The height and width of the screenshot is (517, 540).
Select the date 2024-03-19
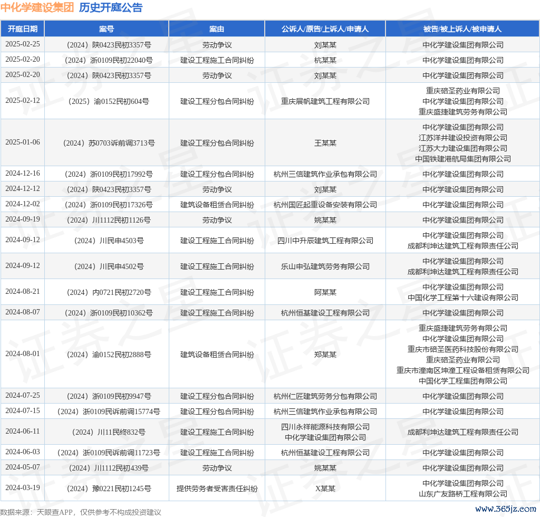[23, 488]
